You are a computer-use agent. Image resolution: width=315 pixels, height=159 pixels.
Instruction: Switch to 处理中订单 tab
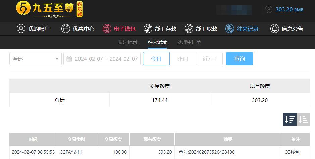(x=189, y=42)
